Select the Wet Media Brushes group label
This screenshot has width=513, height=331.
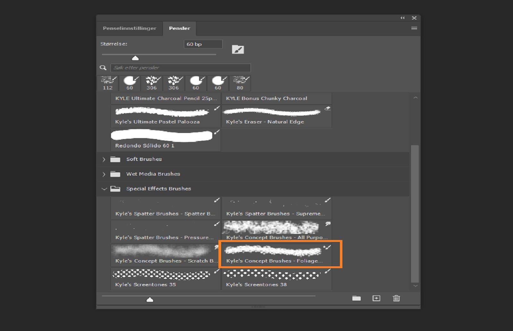153,174
